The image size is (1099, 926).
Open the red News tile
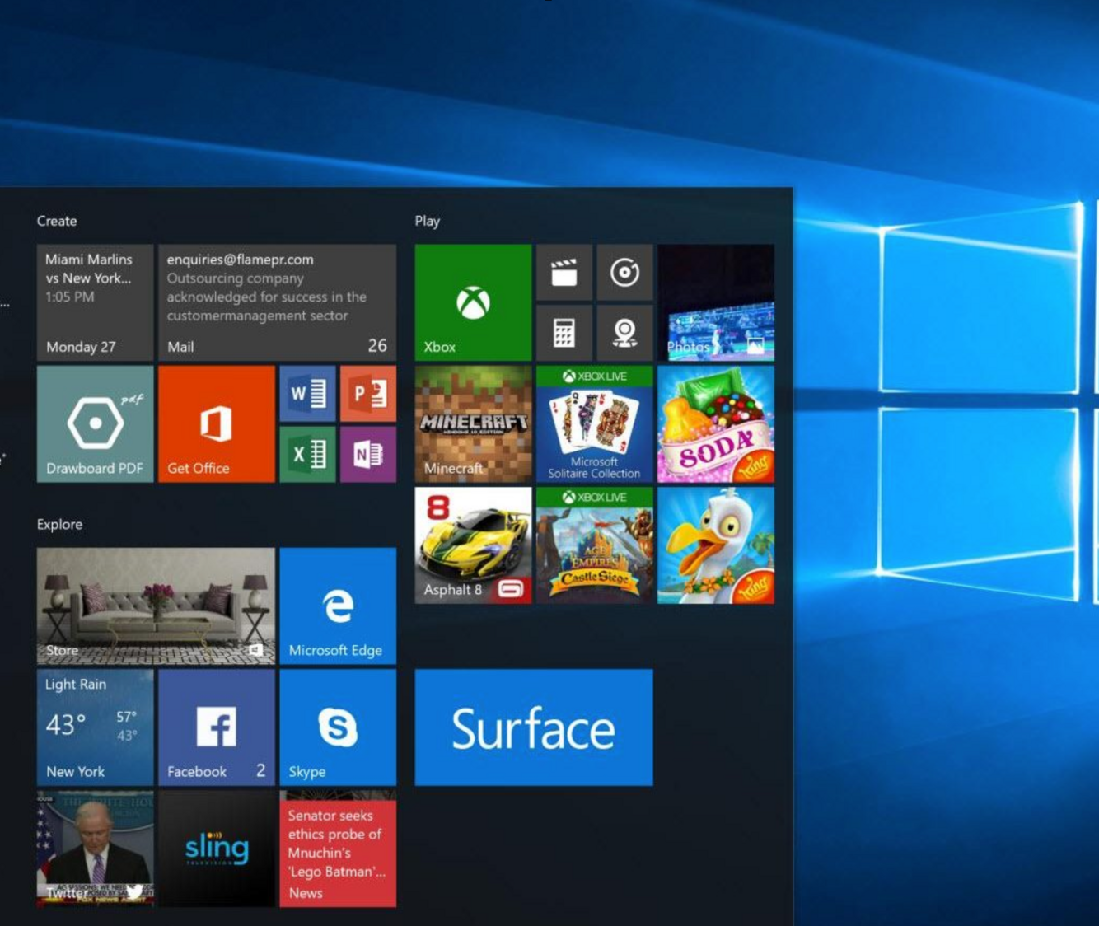[338, 849]
